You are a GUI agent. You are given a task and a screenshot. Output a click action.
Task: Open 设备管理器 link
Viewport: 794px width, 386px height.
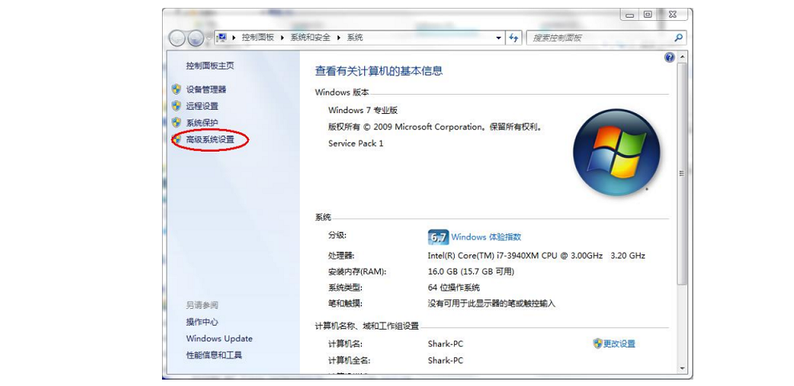tap(206, 90)
